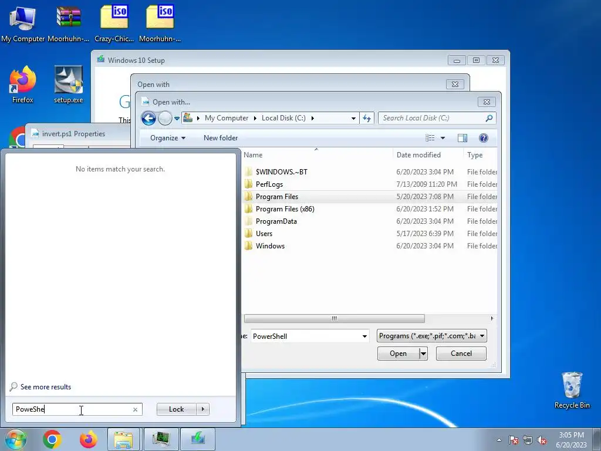
Task: Open the monitor application taskbar button
Action: click(161, 439)
